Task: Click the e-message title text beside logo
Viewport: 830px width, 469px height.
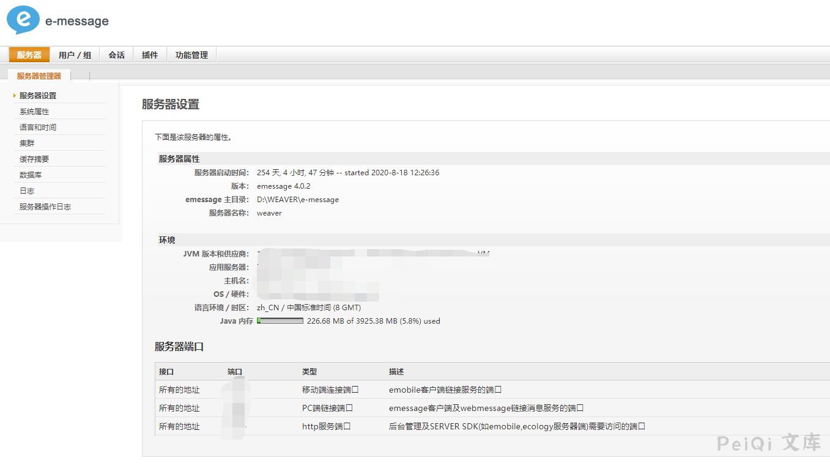Action: pyautogui.click(x=77, y=21)
